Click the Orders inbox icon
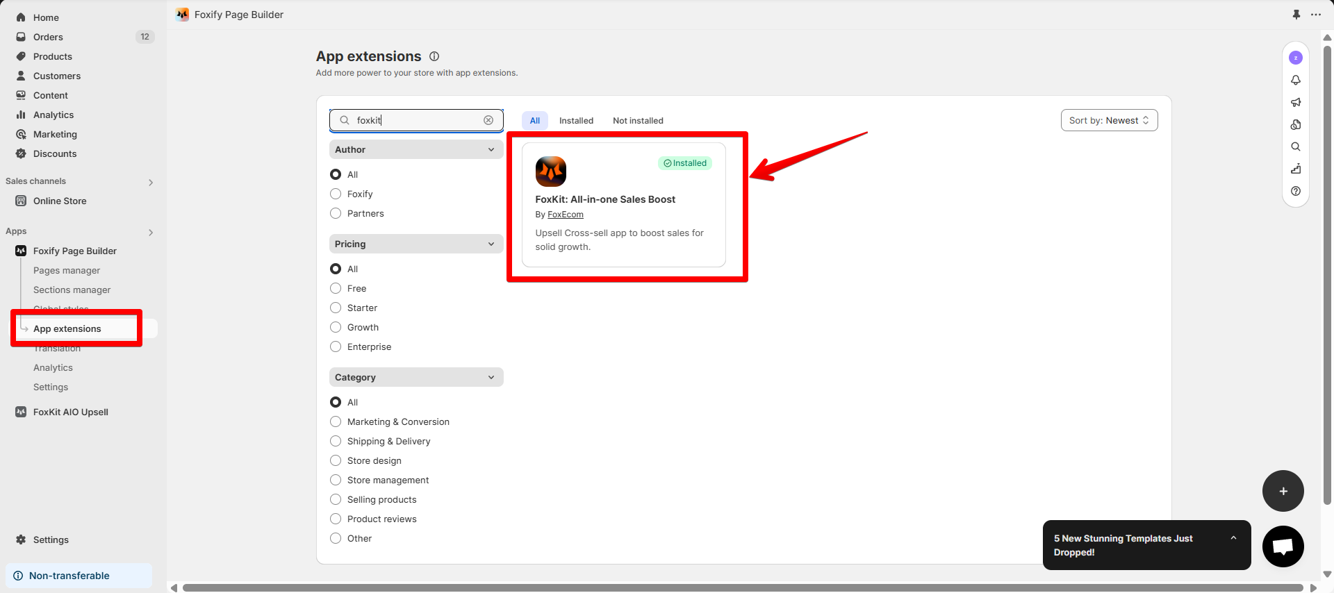The image size is (1334, 593). 21,37
